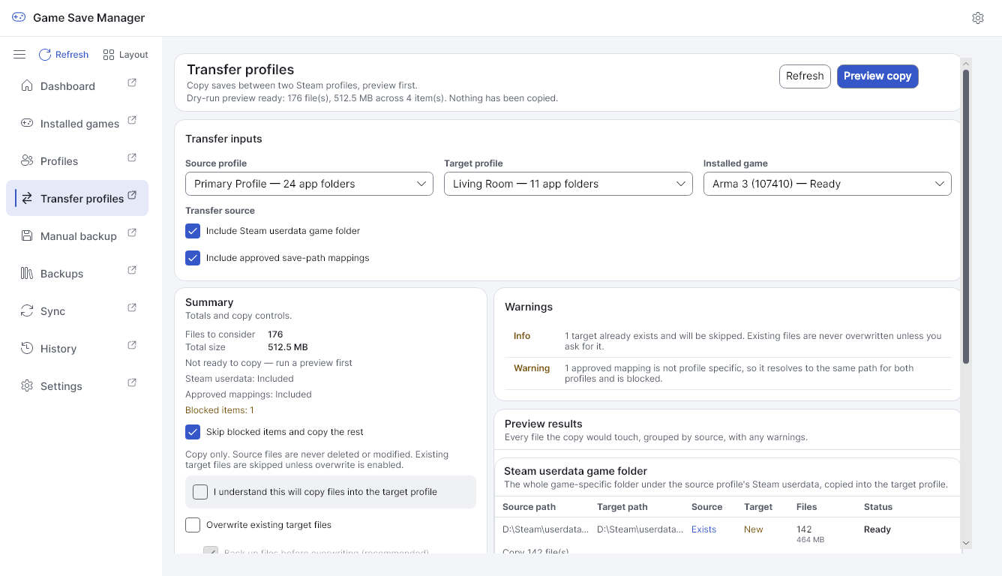Open Settings in a new window
This screenshot has height=576, width=1002.
pyautogui.click(x=132, y=382)
